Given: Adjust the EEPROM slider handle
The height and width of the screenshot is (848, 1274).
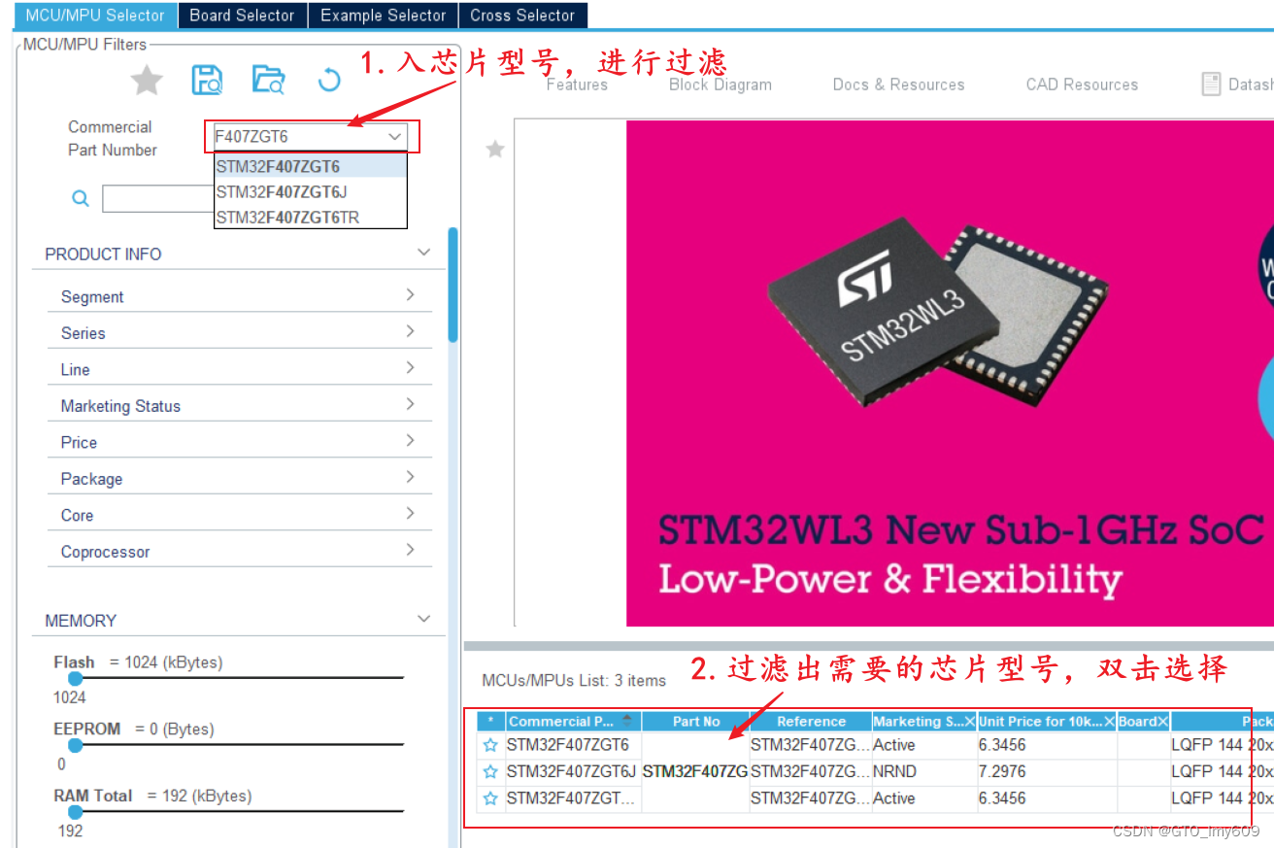Looking at the screenshot, I should pyautogui.click(x=75, y=745).
